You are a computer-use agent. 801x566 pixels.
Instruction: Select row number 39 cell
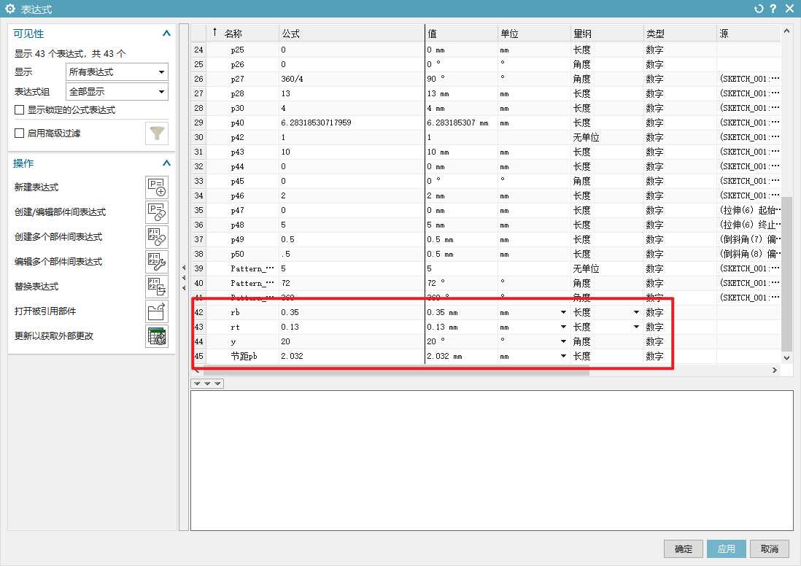198,268
